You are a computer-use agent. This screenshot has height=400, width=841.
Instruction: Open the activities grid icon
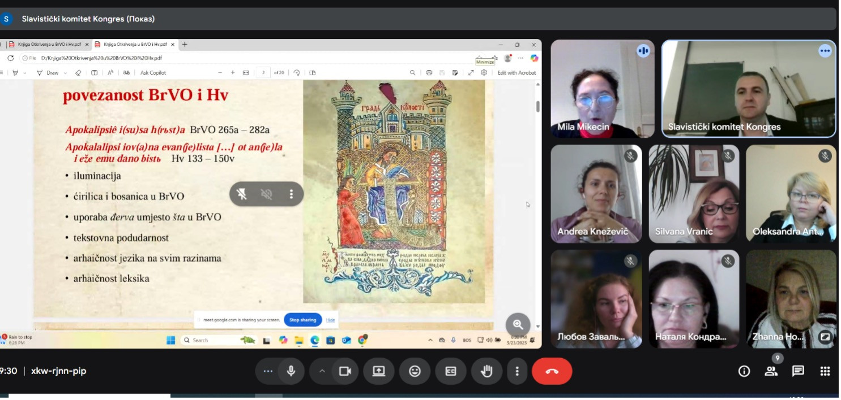click(x=825, y=371)
